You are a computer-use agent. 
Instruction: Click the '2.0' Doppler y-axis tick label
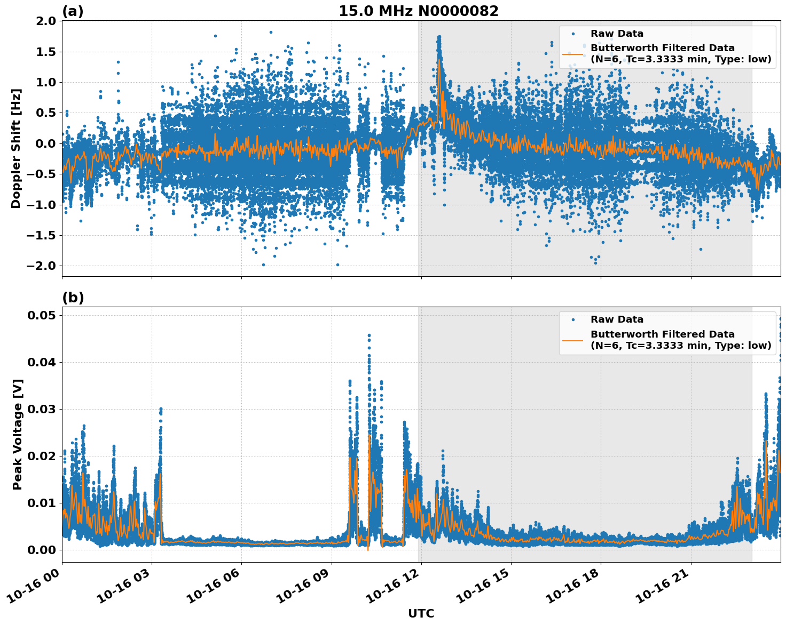[45, 21]
